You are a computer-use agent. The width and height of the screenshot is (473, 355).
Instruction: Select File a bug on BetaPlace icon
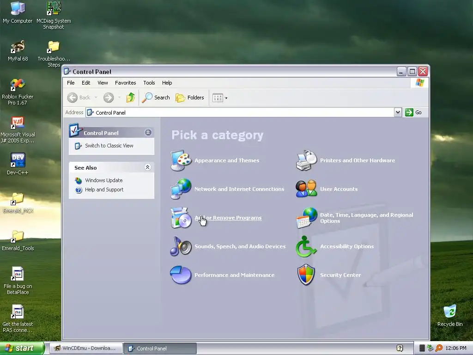tap(18, 281)
